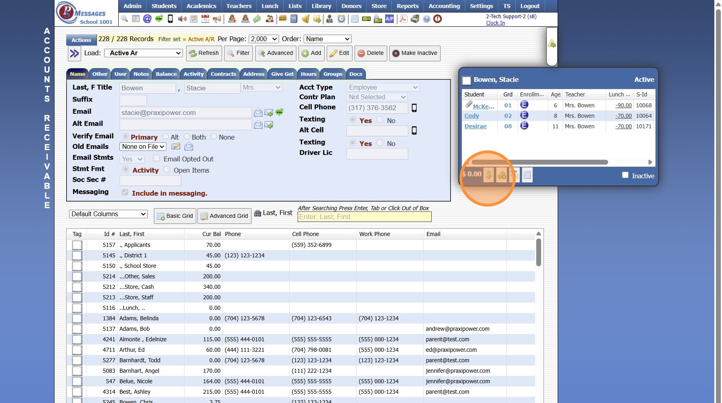Screen dimensions: 722x403
Task: Open the Per Page dropdown
Action: (264, 39)
